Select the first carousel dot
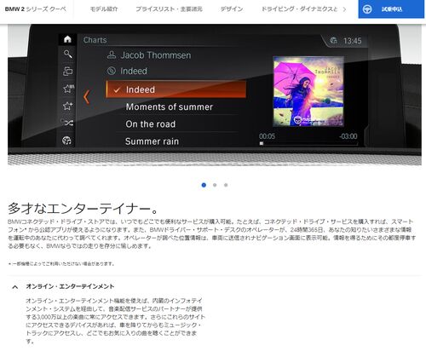426x351 pixels. [204, 185]
